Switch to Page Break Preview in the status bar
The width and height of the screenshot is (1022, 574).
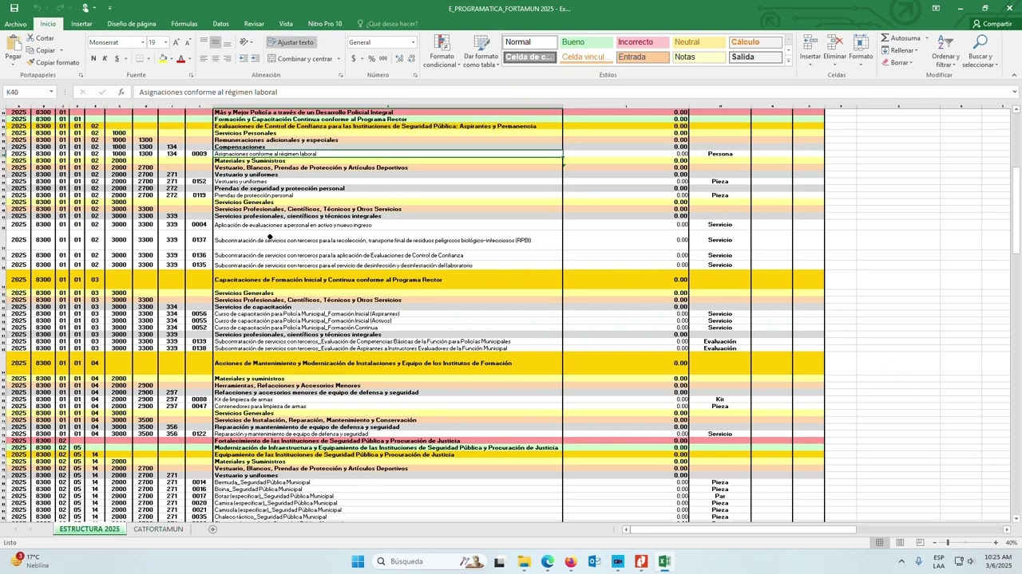pyautogui.click(x=919, y=543)
